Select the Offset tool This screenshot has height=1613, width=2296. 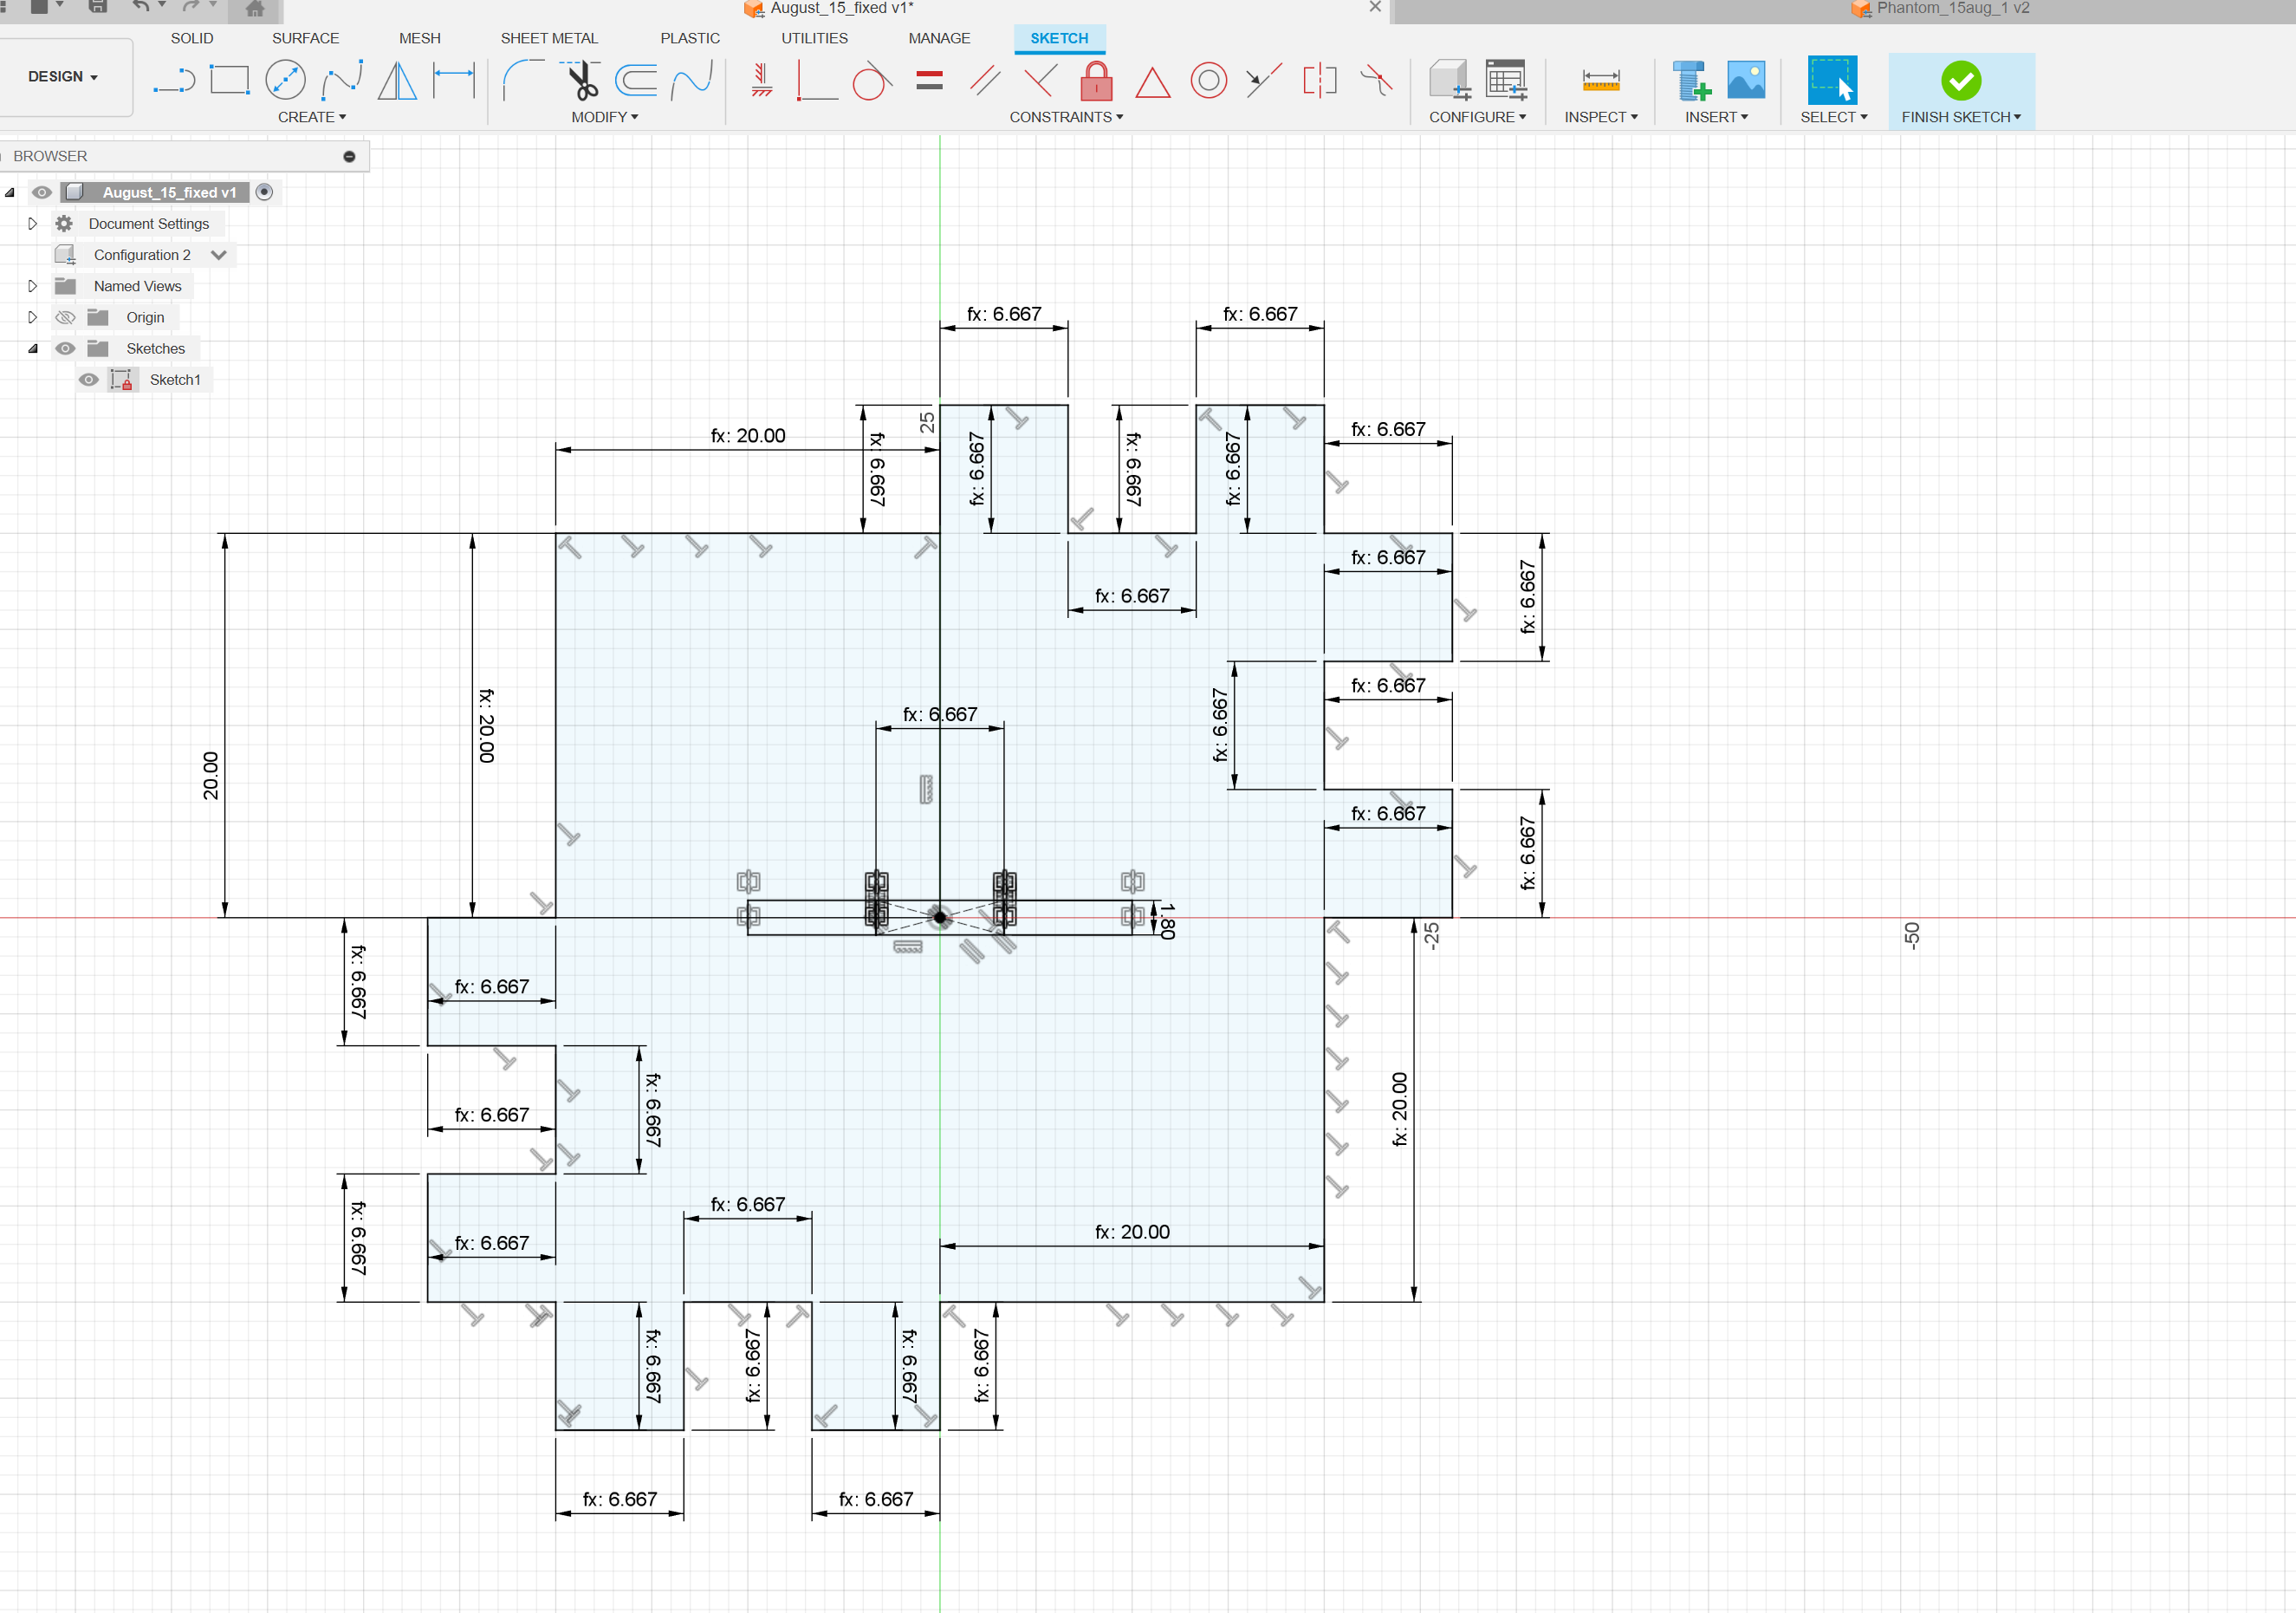[x=636, y=80]
